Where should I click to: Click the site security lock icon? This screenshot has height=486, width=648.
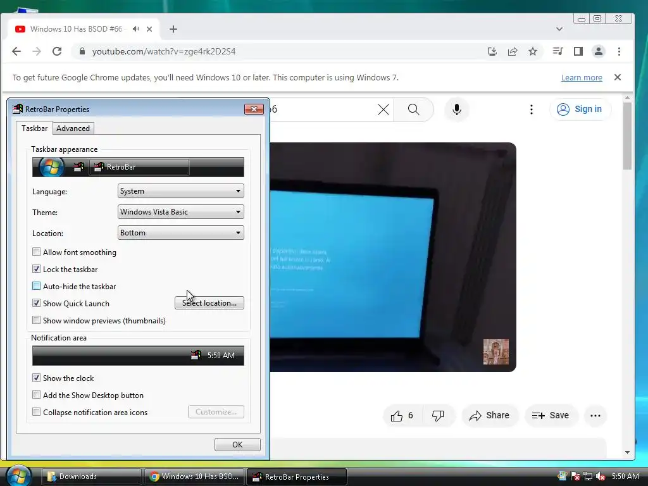point(82,51)
